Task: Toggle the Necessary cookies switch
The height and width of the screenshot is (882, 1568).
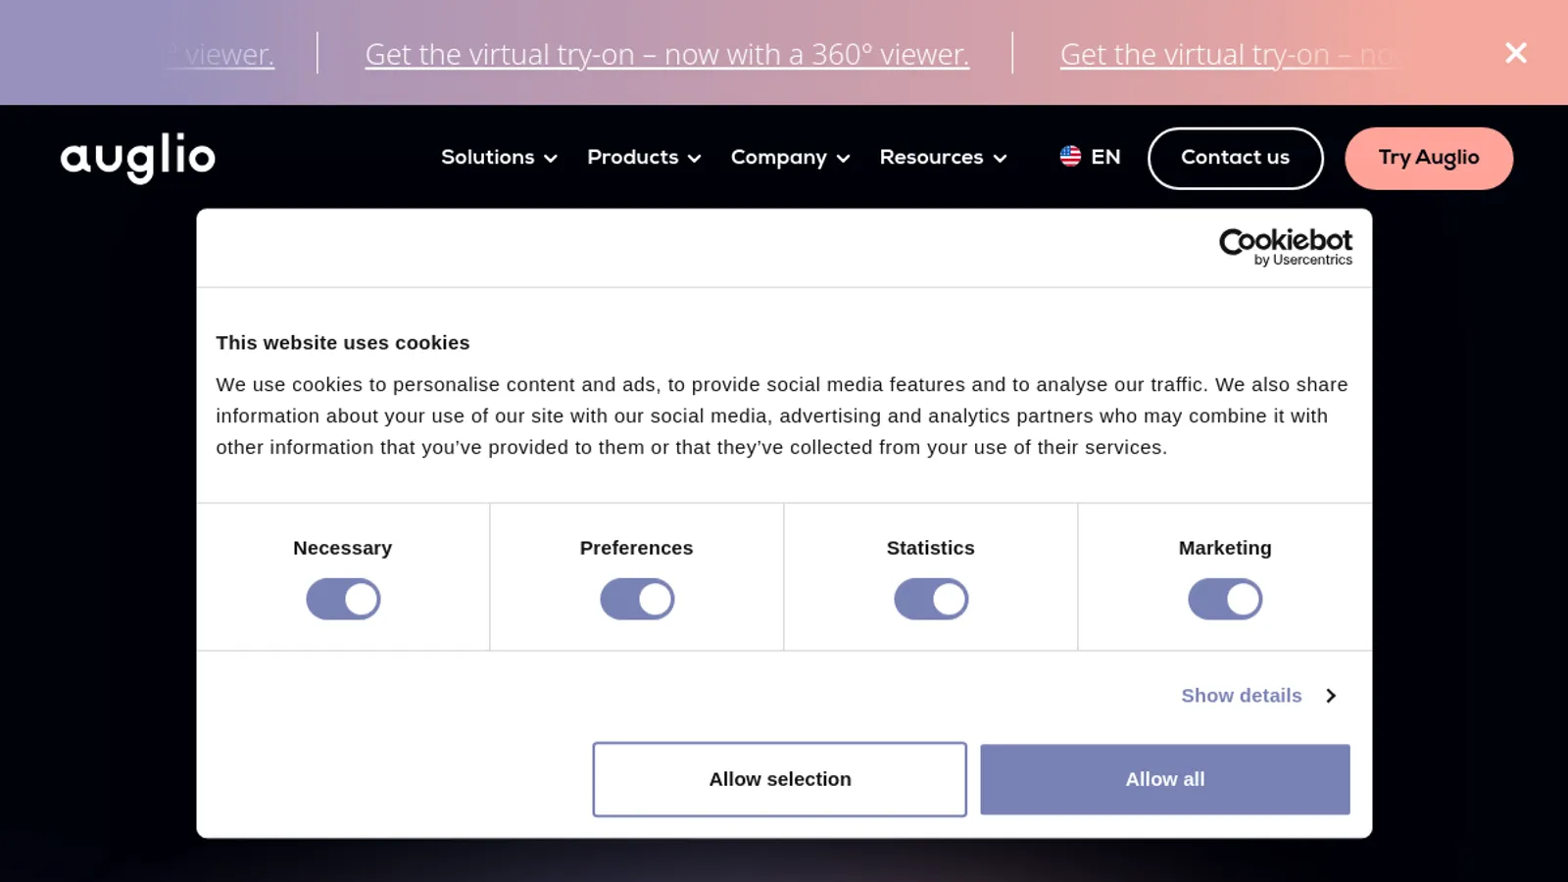Action: point(343,599)
